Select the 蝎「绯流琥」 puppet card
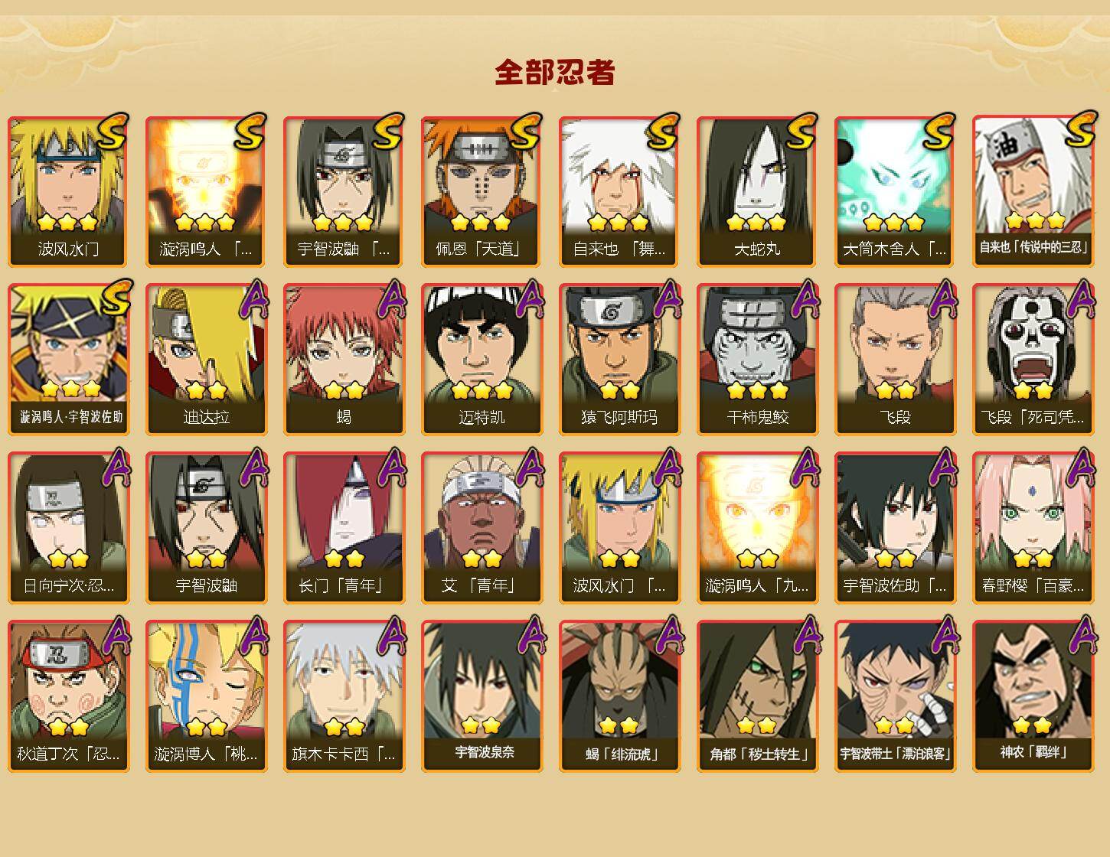1110x857 pixels. coord(619,696)
